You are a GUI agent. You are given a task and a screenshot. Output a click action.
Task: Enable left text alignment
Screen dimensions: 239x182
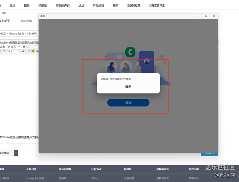tap(33, 51)
